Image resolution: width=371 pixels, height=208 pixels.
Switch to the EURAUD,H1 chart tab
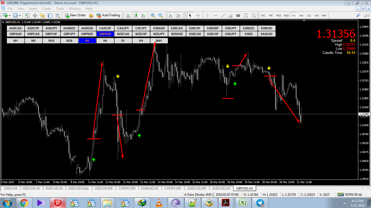point(150,188)
